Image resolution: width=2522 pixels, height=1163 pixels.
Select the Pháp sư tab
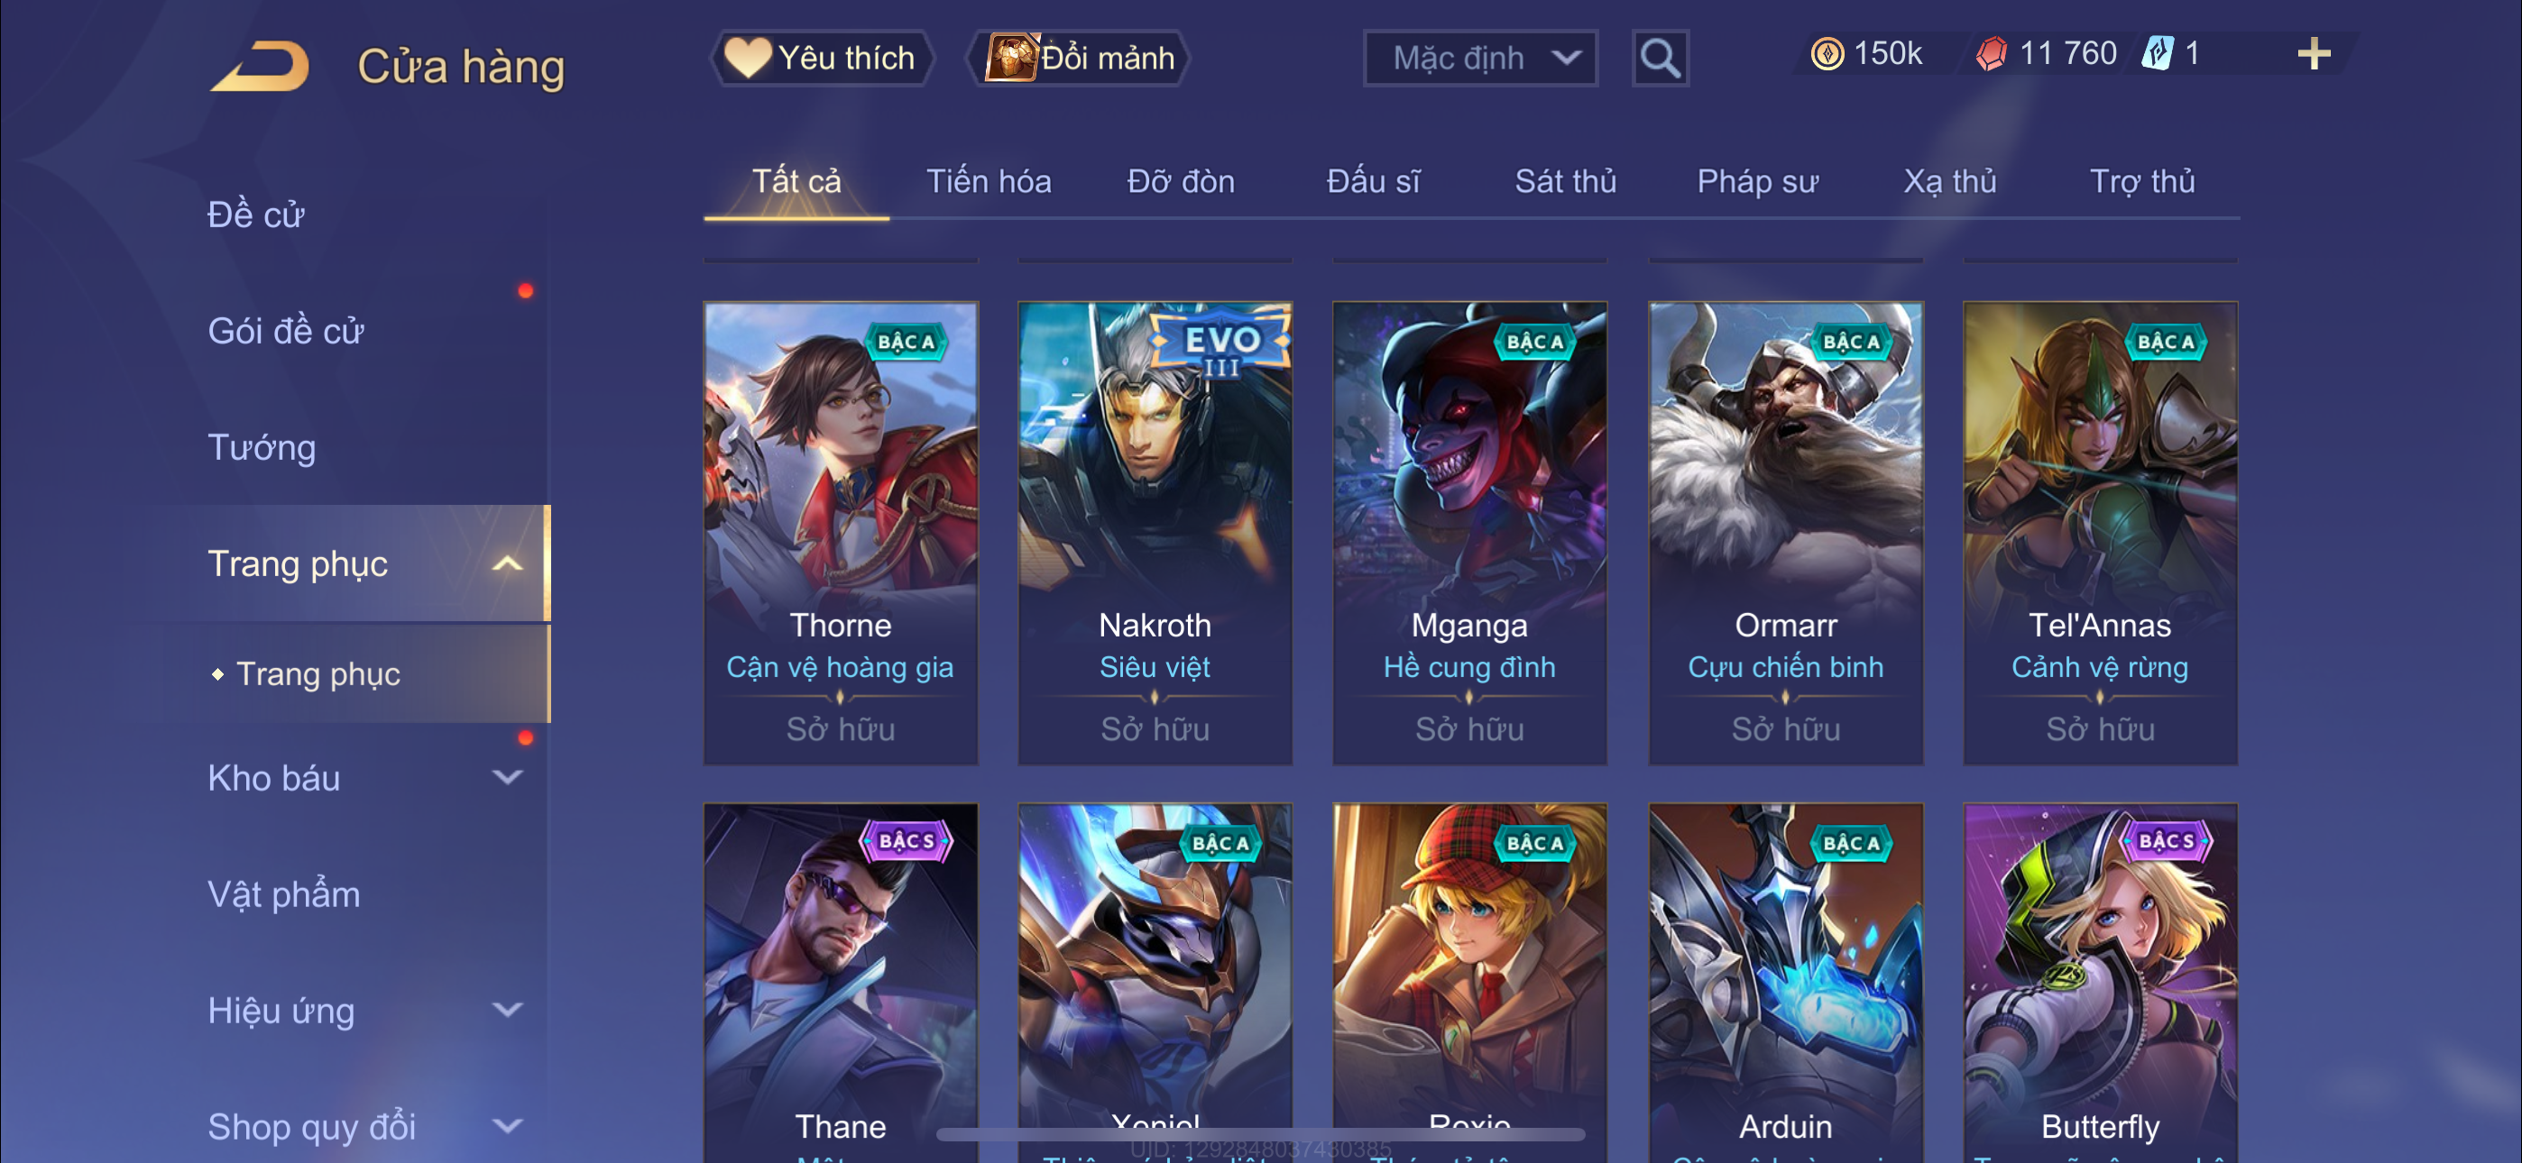tap(1757, 182)
